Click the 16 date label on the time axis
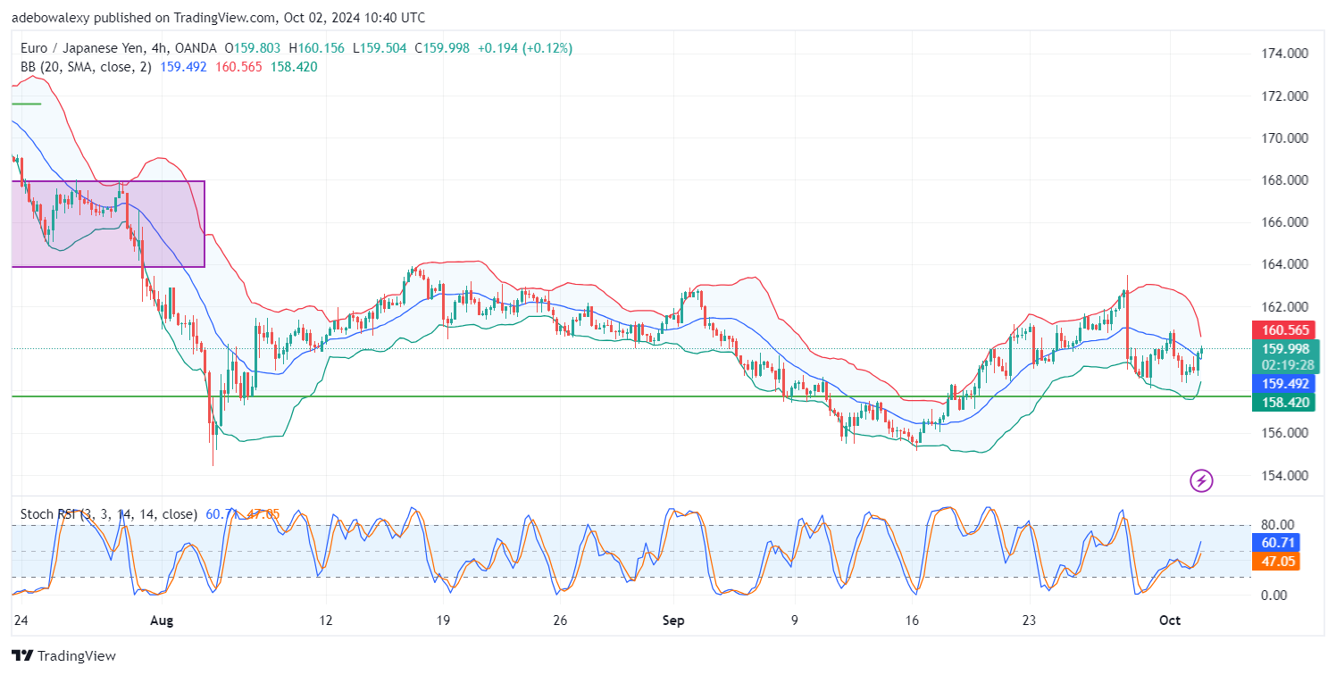The width and height of the screenshot is (1336, 675). point(912,620)
